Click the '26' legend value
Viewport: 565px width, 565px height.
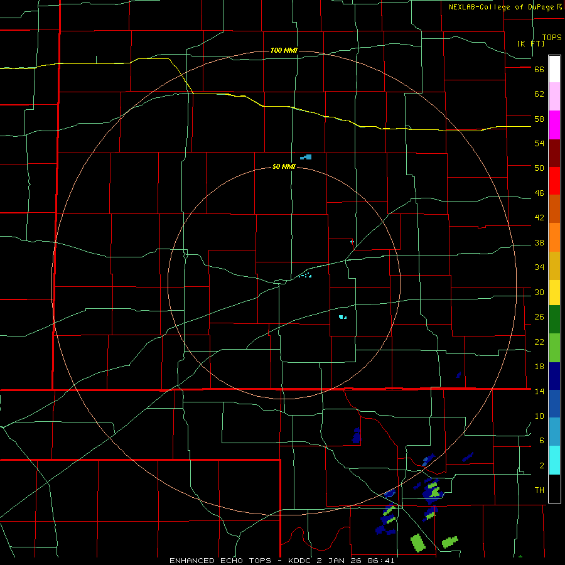[x=539, y=317]
